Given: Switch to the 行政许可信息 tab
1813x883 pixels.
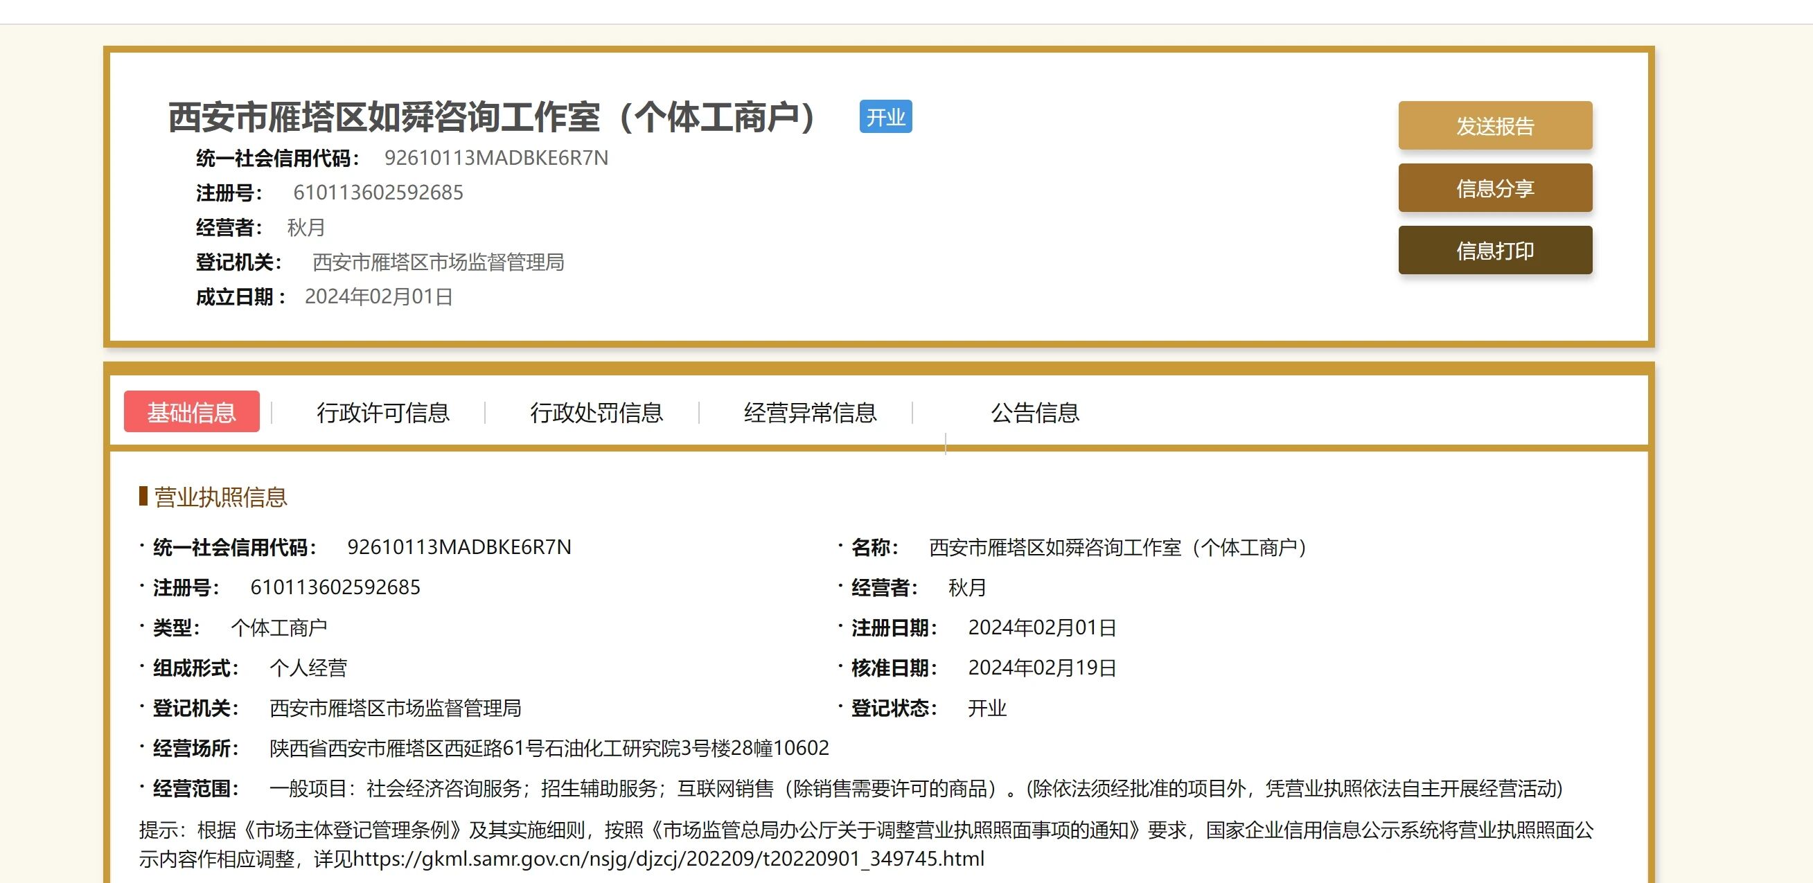Looking at the screenshot, I should coord(383,412).
